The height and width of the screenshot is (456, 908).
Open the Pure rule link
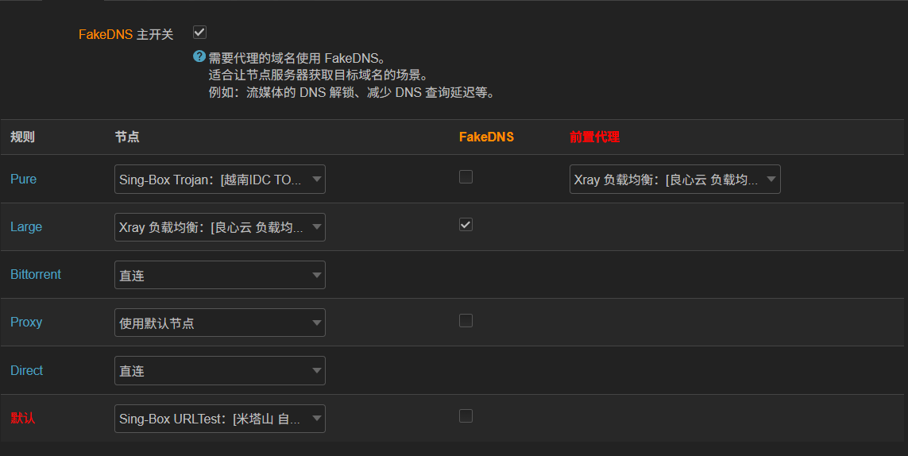pos(23,179)
